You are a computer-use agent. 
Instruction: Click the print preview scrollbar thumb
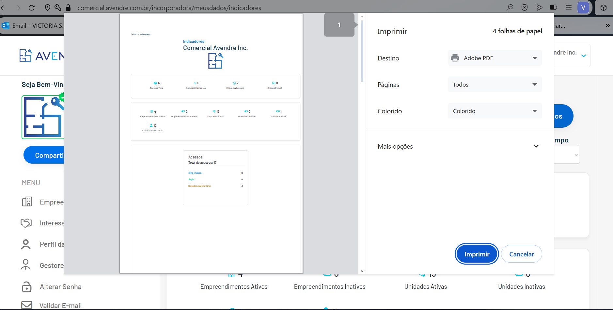coord(362,51)
